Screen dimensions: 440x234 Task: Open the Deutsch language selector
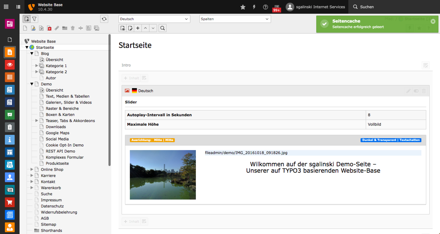(x=154, y=19)
